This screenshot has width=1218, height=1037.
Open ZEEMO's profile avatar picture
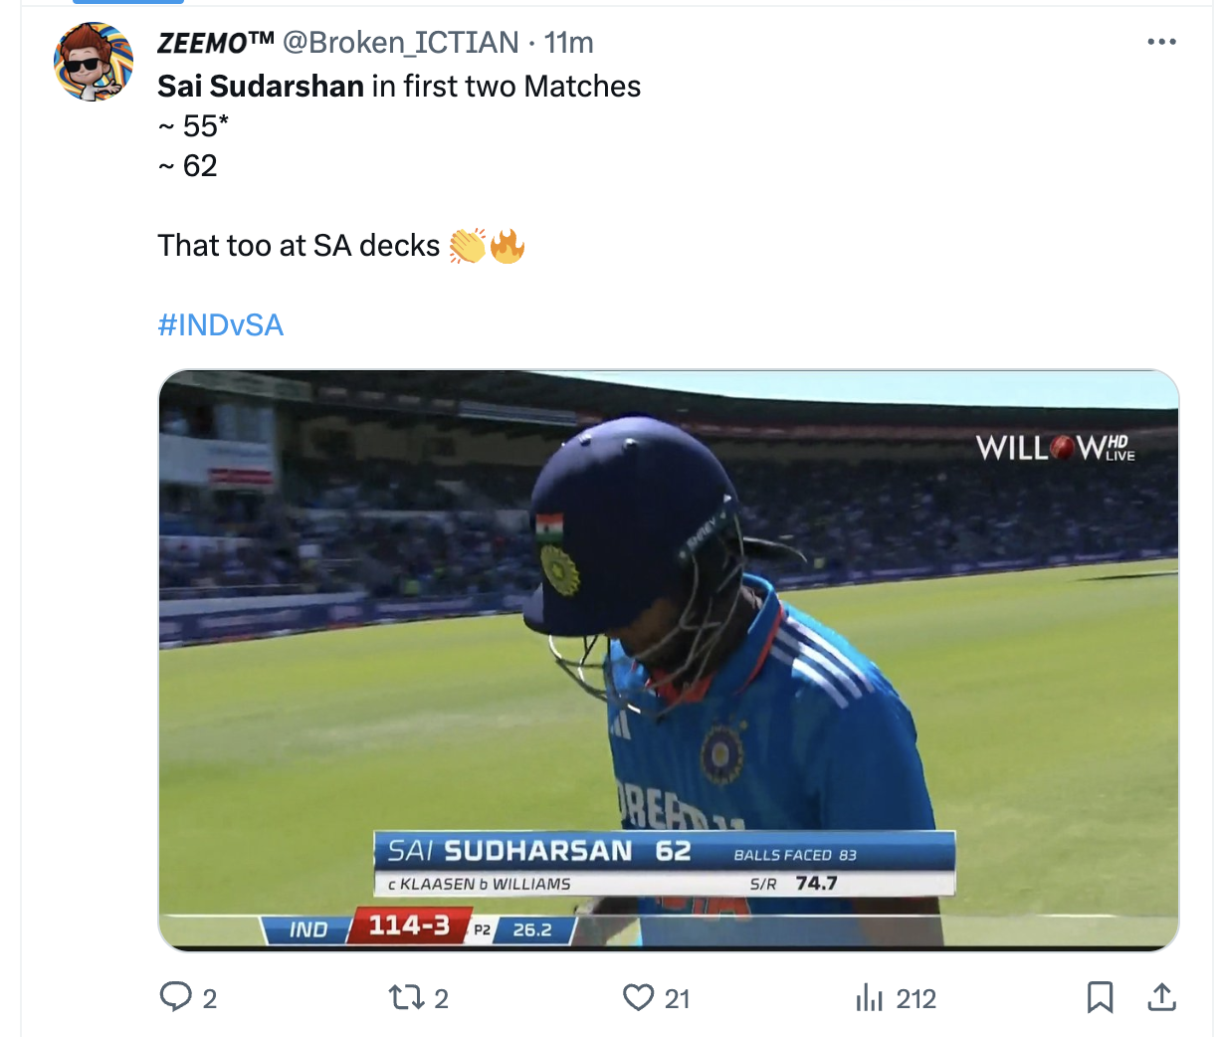click(x=94, y=62)
